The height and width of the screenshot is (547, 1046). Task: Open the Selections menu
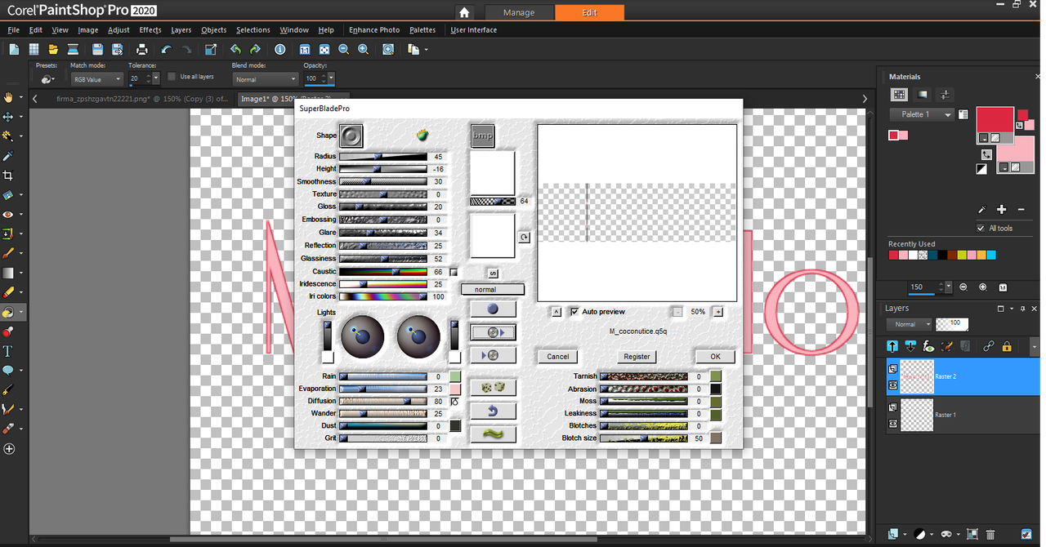[253, 30]
